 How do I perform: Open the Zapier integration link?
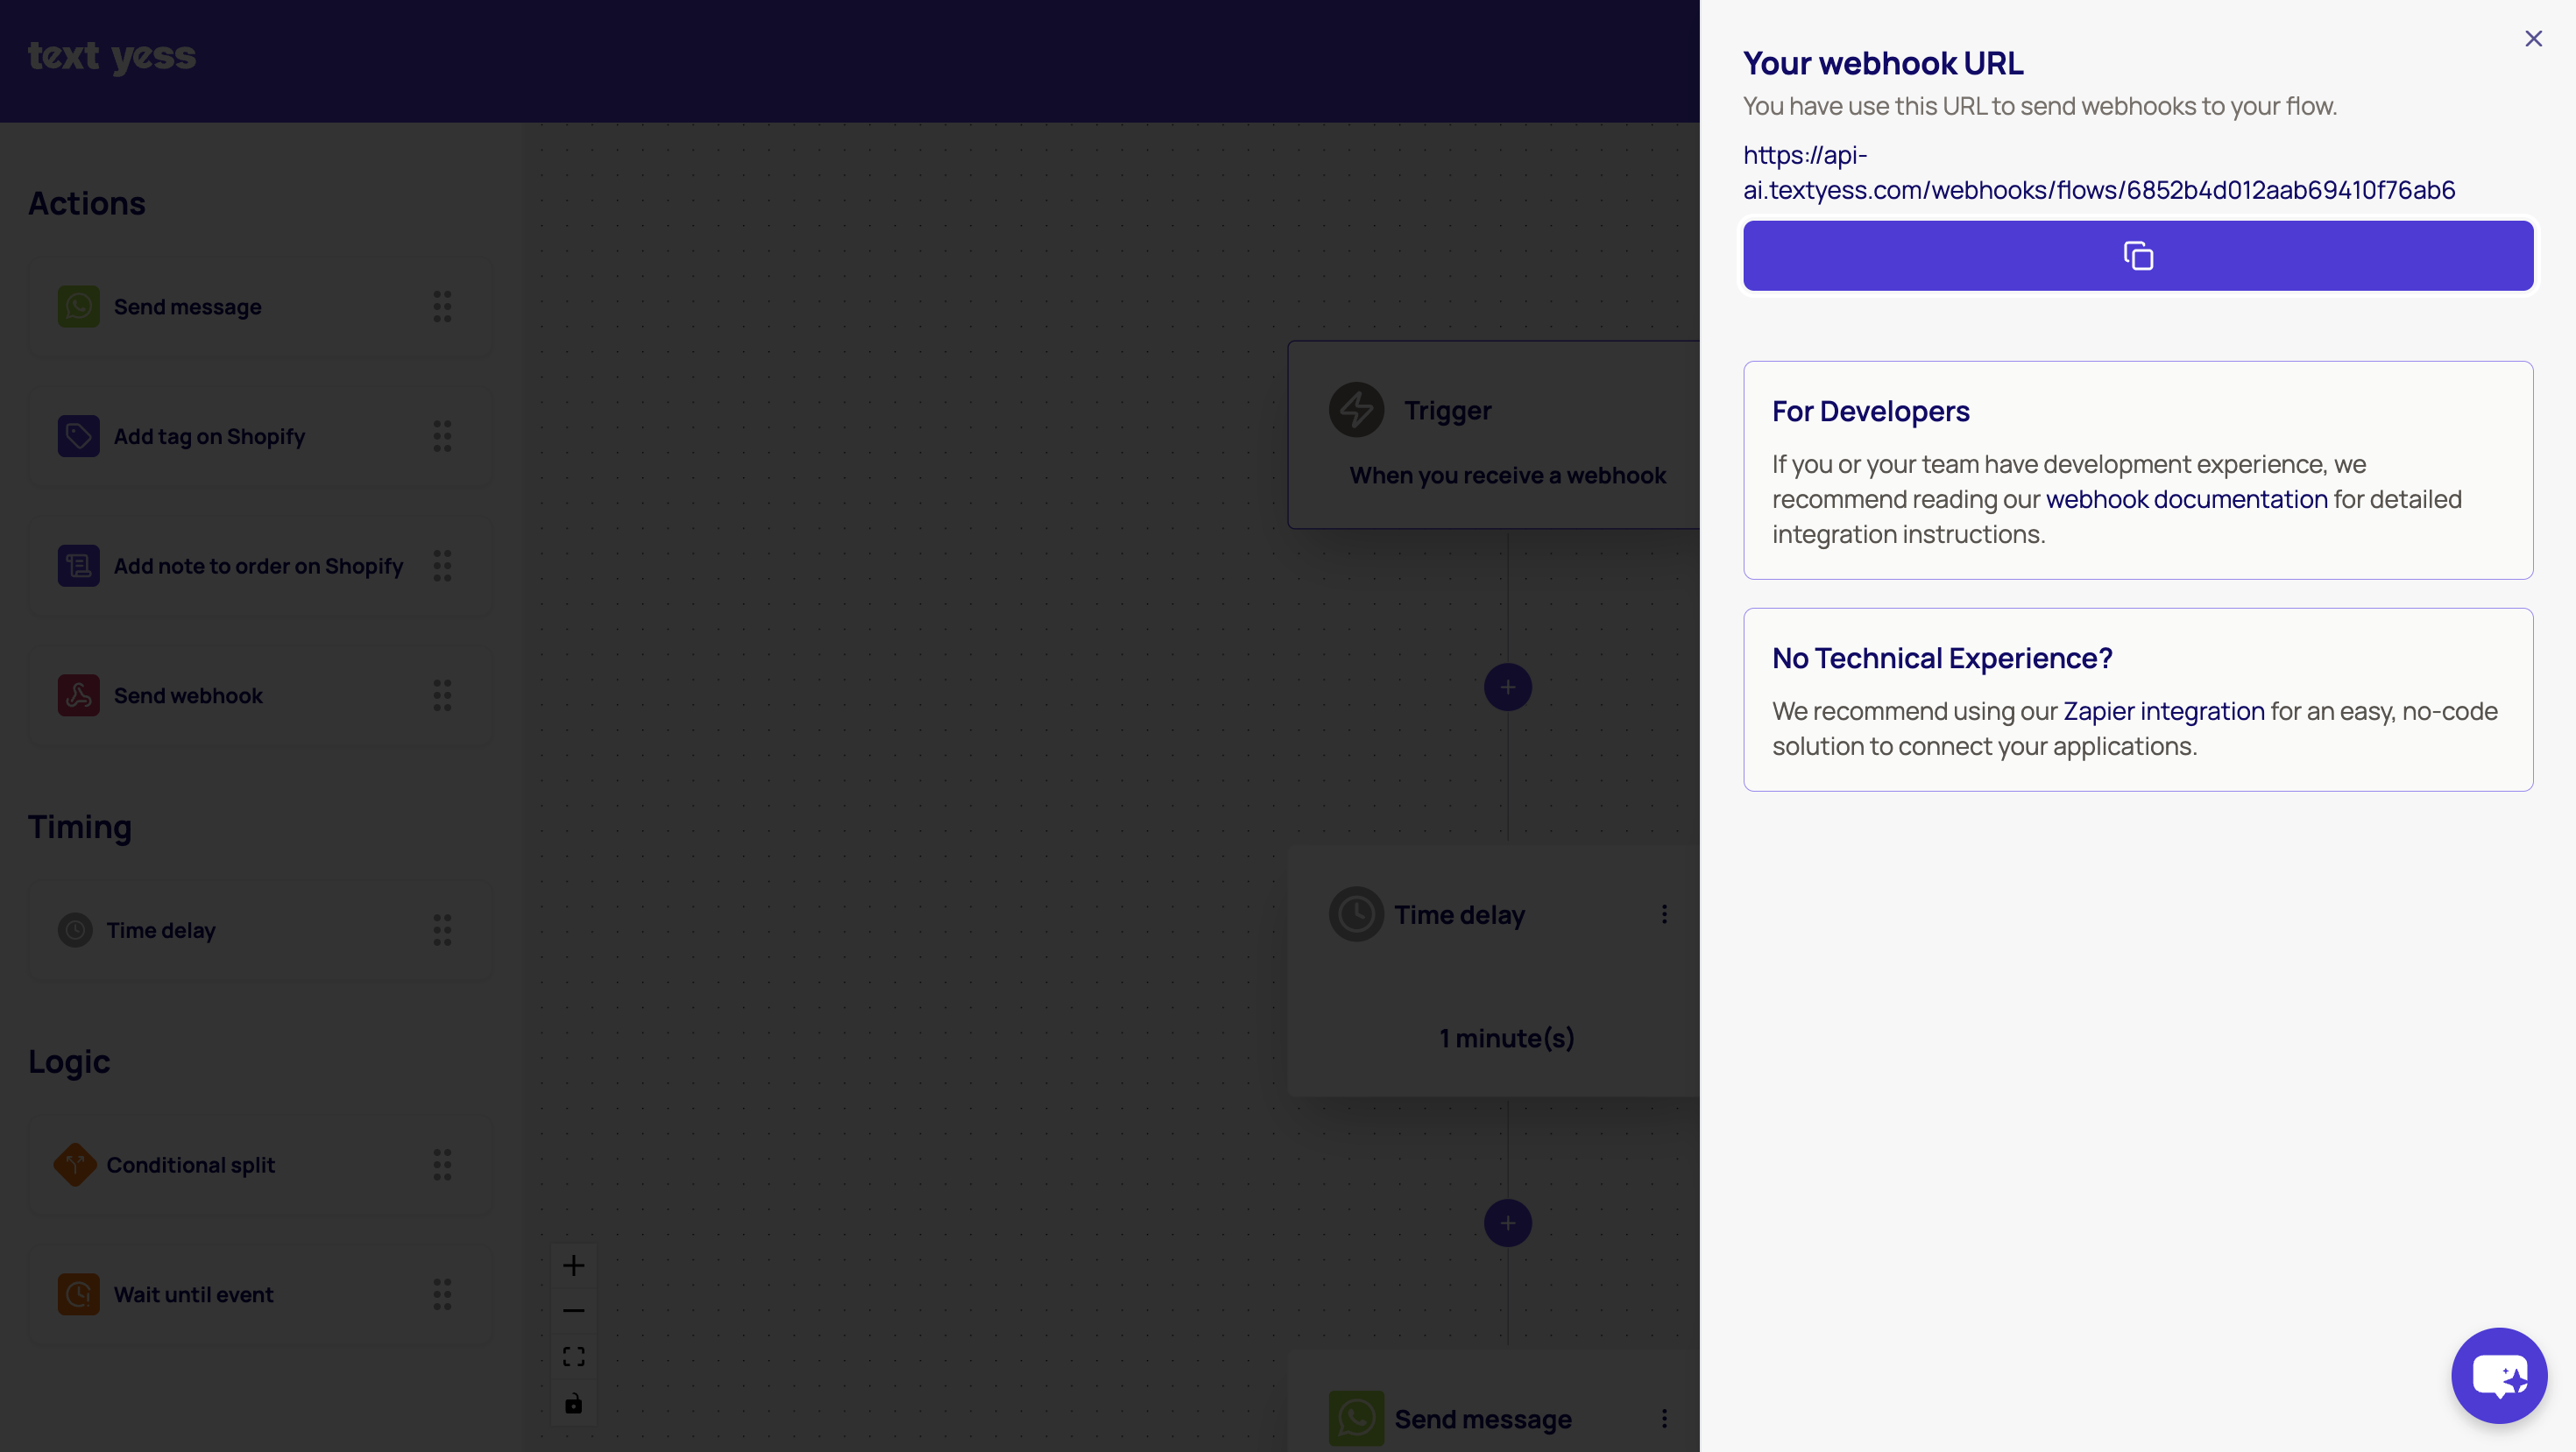coord(2163,711)
